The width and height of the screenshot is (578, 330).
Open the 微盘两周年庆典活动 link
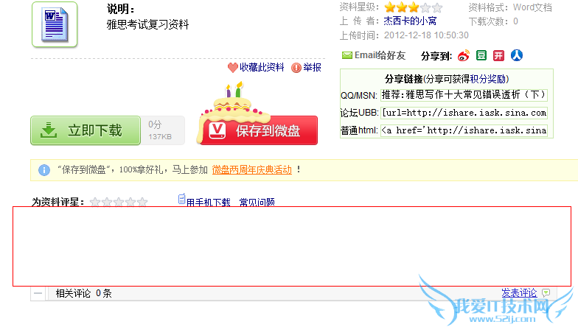[x=252, y=169]
